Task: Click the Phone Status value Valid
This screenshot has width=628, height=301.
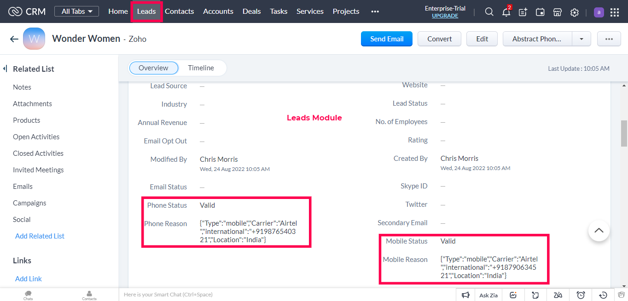Action: [x=207, y=205]
